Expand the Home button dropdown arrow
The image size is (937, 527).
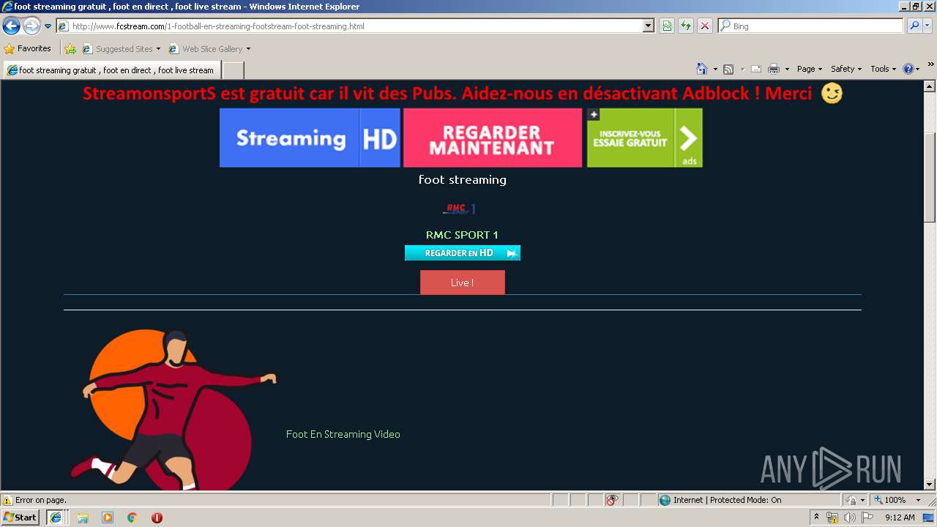click(715, 69)
